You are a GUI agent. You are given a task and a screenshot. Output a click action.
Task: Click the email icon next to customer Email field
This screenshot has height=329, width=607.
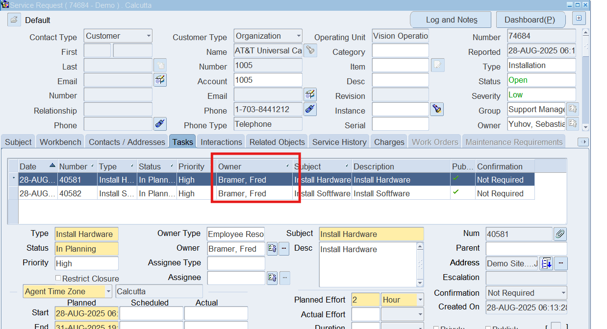(310, 94)
